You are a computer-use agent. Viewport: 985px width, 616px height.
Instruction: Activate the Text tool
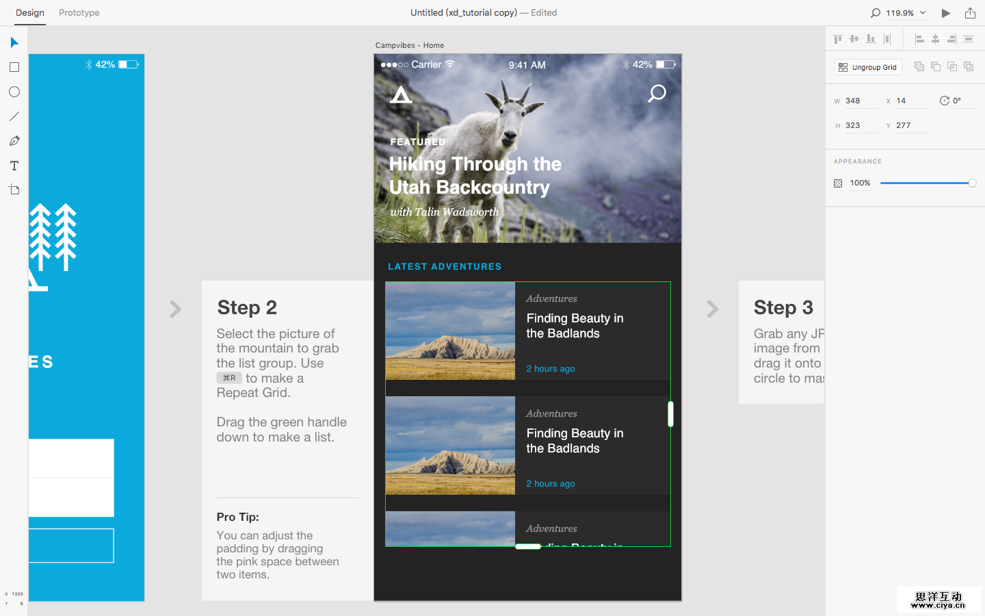click(14, 166)
